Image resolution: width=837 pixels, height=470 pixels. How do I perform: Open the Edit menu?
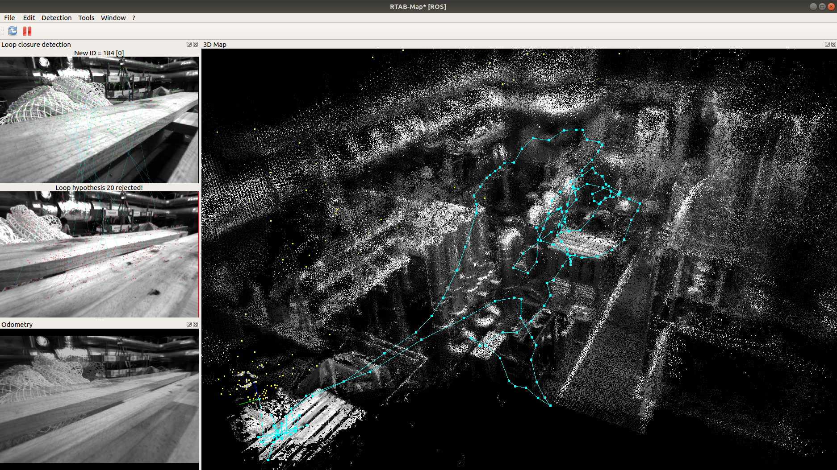(29, 18)
